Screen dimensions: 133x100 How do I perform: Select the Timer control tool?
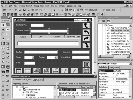(x=3, y=53)
